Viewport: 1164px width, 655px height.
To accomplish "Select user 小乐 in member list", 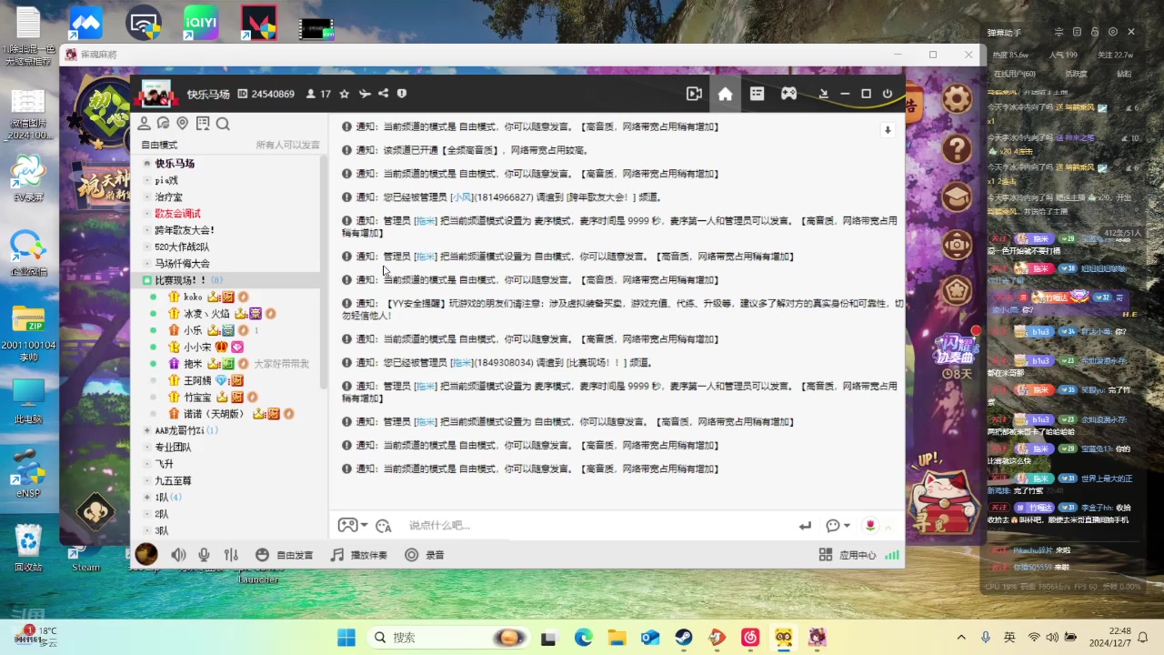I will [193, 330].
